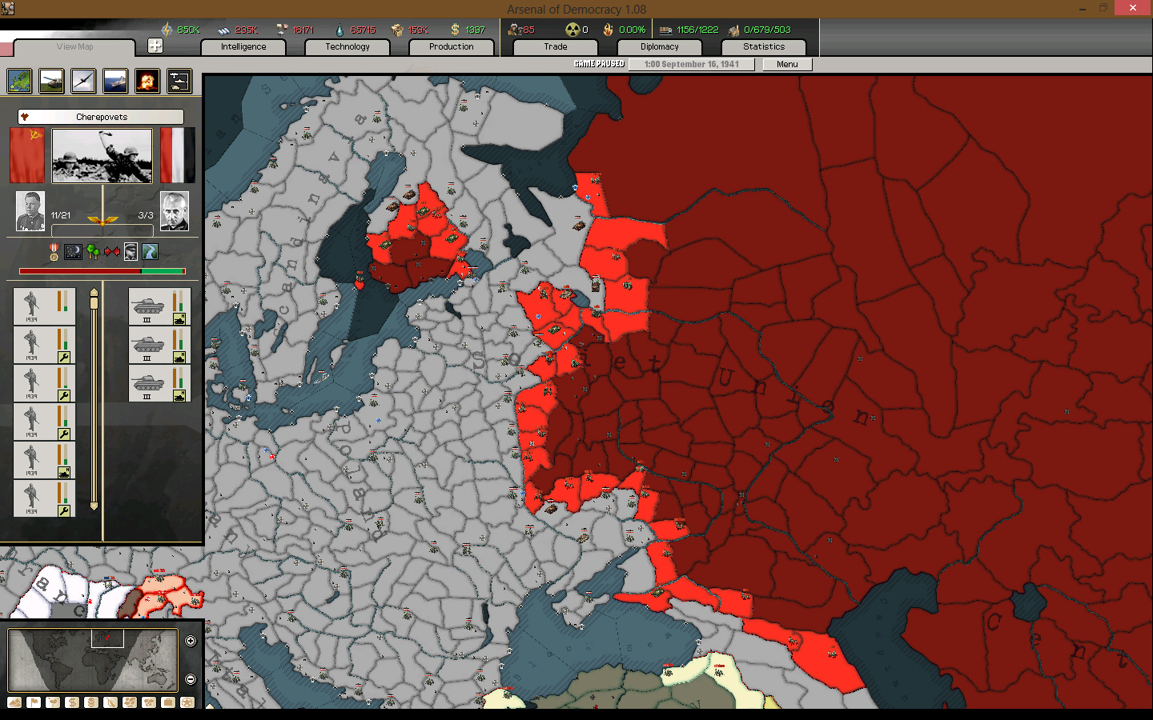Click the battle photo of soldiers
1153x720 pixels.
[x=102, y=157]
